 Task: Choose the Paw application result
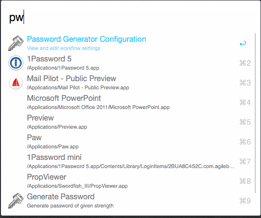(x=130, y=142)
